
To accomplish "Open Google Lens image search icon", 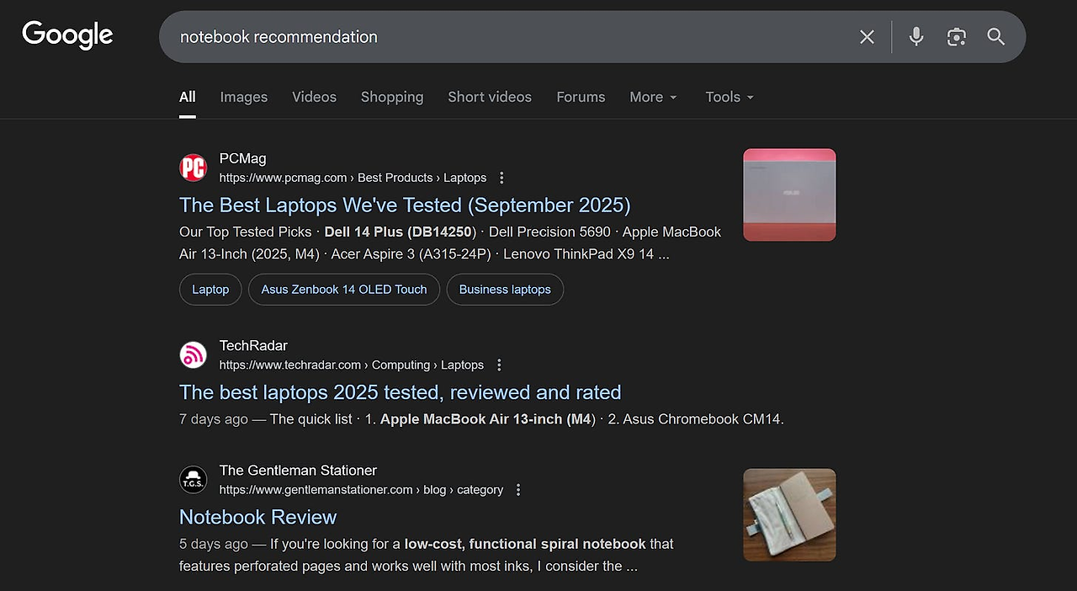I will pos(957,37).
